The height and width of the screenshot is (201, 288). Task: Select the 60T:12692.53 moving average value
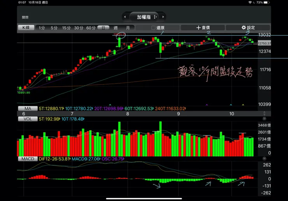pos(139,108)
